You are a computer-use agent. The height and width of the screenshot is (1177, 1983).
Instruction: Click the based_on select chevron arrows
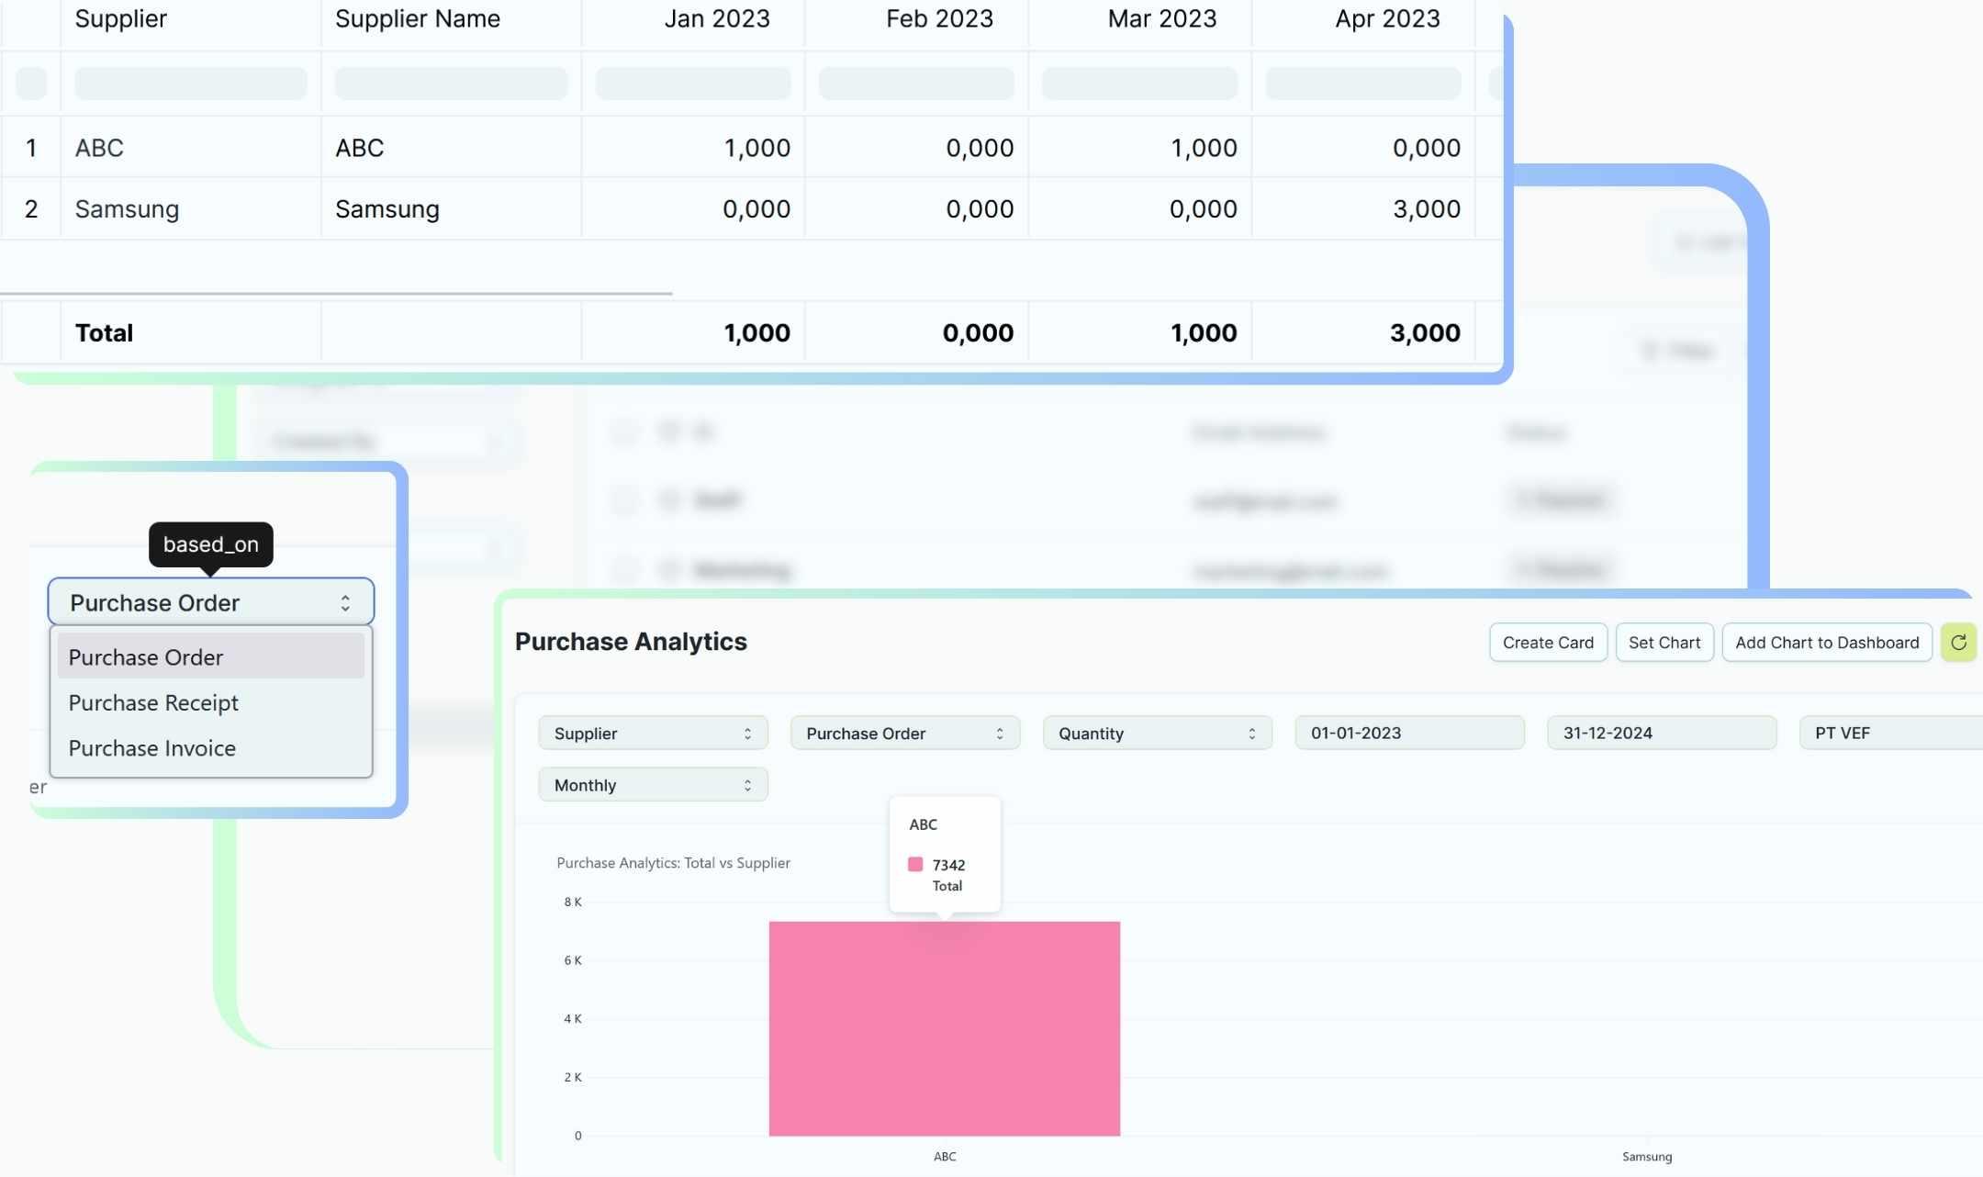[x=345, y=603]
